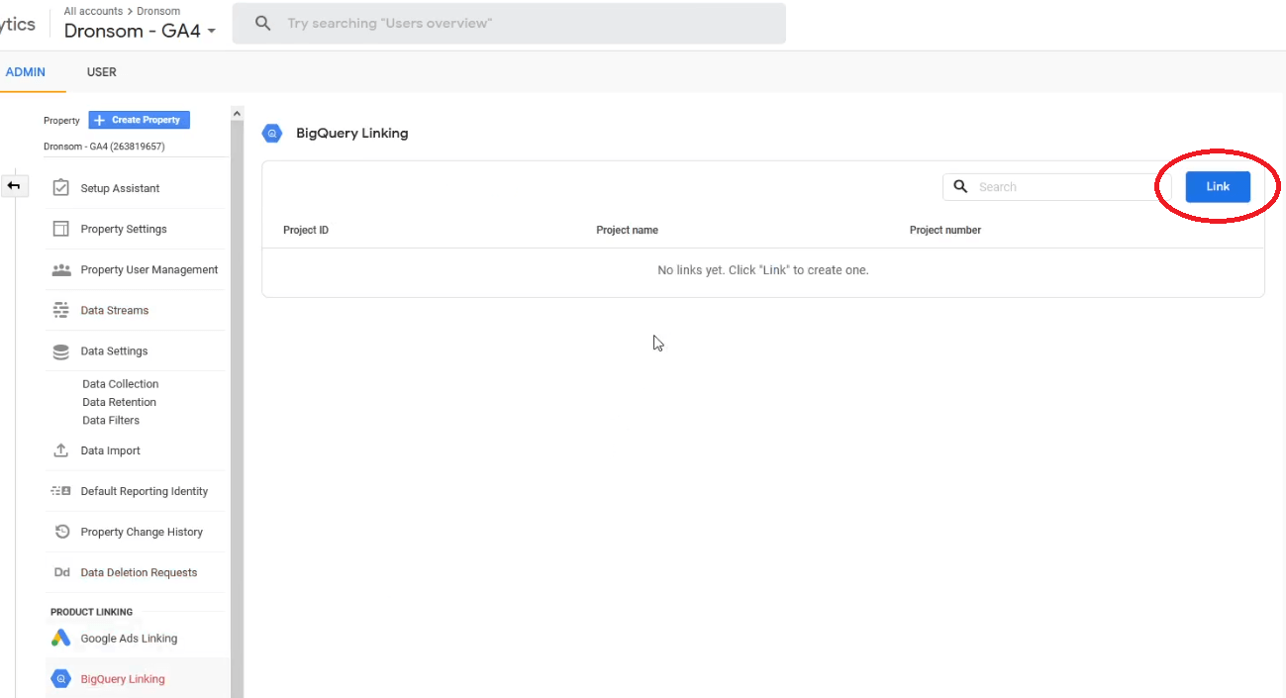The image size is (1286, 698).
Task: Open the Dronsom - GA4 property selector dropdown
Action: coord(140,31)
